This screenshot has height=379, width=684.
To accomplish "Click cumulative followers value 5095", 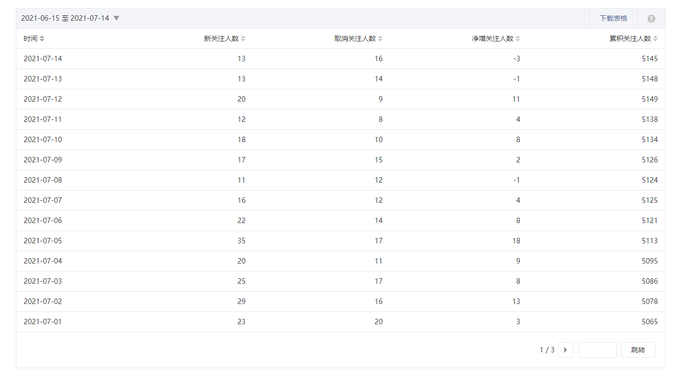I will [649, 261].
